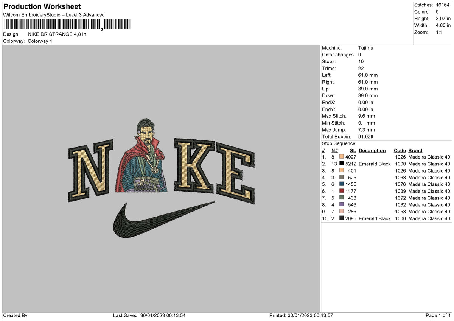The image size is (454, 321).
Task: Select the Colorway 1 value
Action: (x=40, y=41)
